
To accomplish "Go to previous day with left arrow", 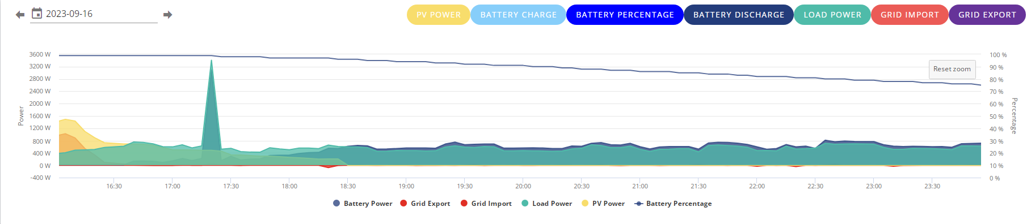I will [20, 15].
